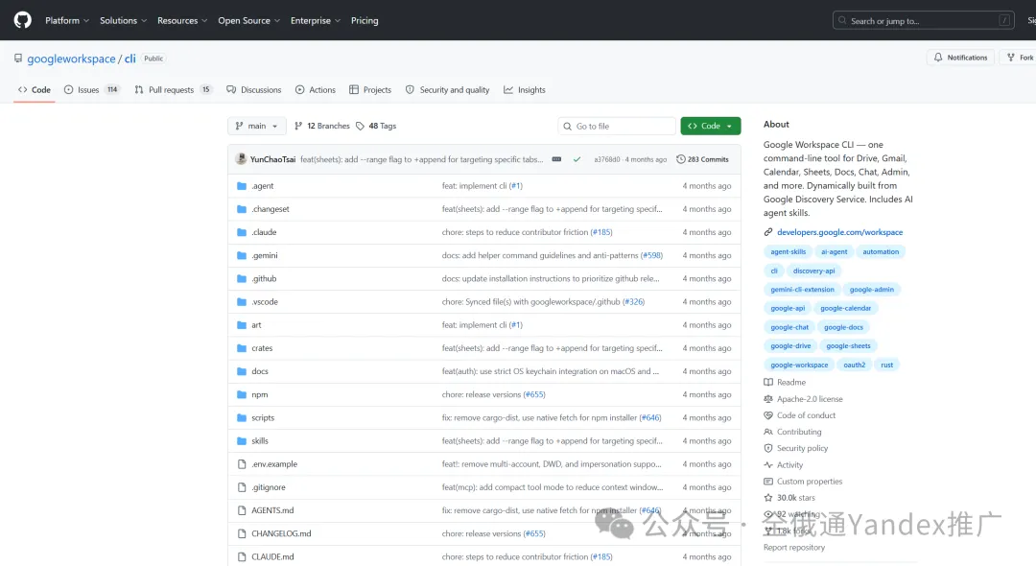Click the AGENTS.md file icon
The width and height of the screenshot is (1036, 566).
point(242,510)
